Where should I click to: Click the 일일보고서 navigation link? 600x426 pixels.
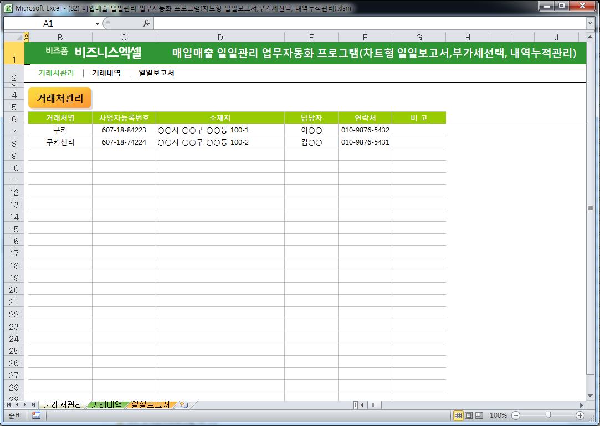(156, 73)
